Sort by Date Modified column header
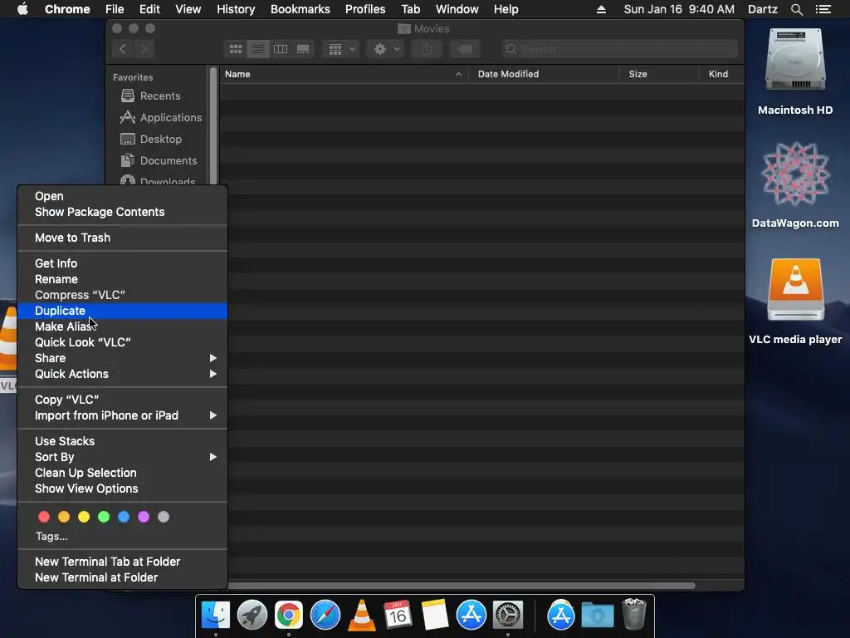850x638 pixels. [544, 74]
